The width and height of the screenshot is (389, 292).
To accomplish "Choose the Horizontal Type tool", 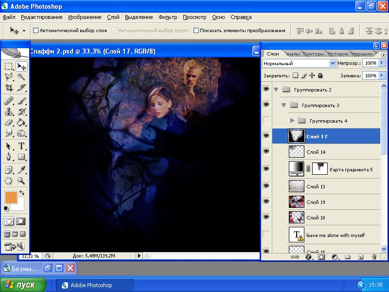I will click(21, 146).
